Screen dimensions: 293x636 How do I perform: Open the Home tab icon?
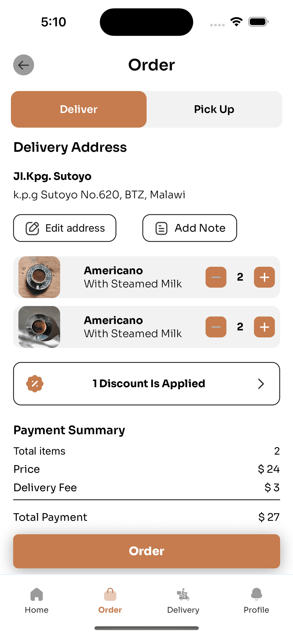[37, 594]
